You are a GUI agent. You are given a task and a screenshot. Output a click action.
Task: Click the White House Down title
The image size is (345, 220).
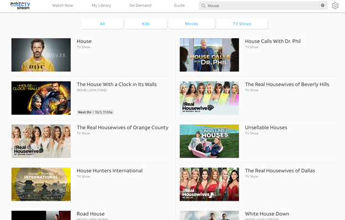click(267, 213)
